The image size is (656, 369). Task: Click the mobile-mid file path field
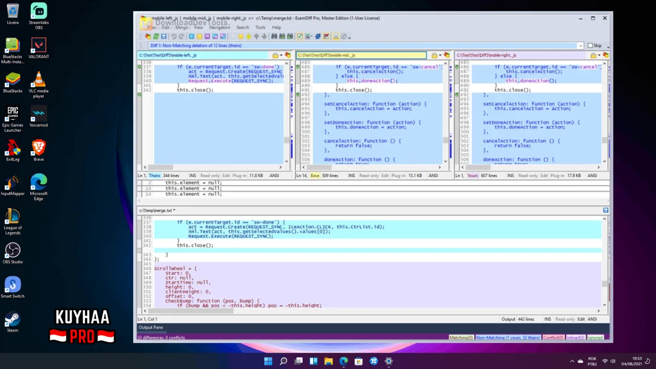point(361,55)
